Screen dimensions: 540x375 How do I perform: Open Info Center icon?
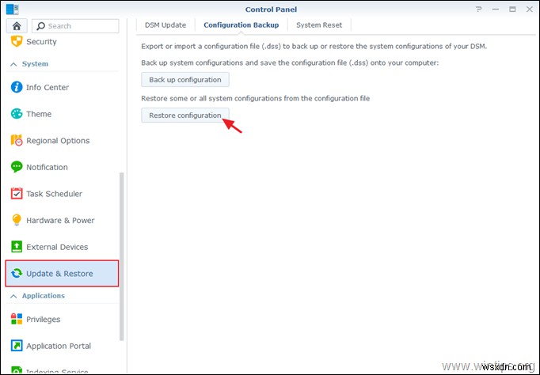click(x=17, y=87)
